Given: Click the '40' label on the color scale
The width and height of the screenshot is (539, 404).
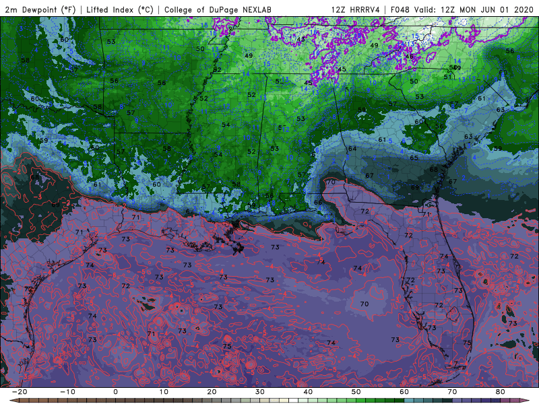Looking at the screenshot, I should (308, 392).
